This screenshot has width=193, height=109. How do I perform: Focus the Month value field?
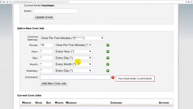tap(46, 64)
